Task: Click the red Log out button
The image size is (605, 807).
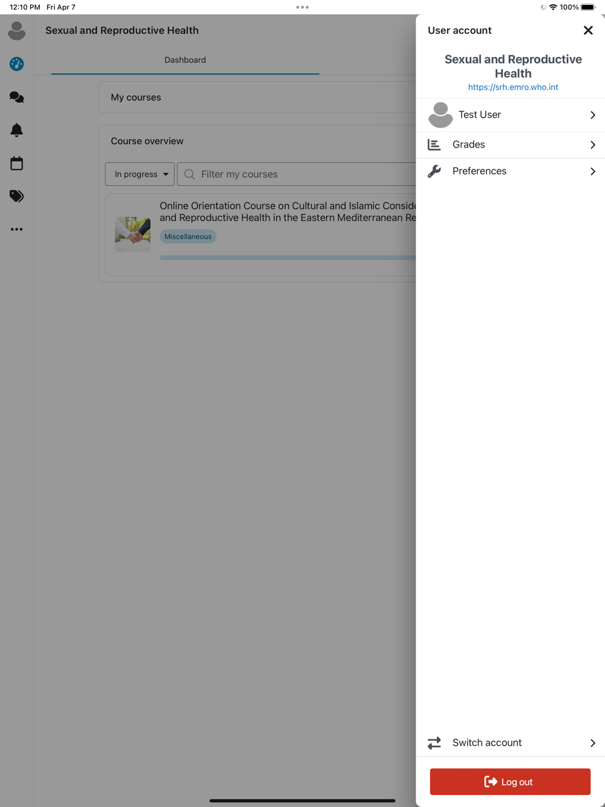Action: (x=510, y=782)
